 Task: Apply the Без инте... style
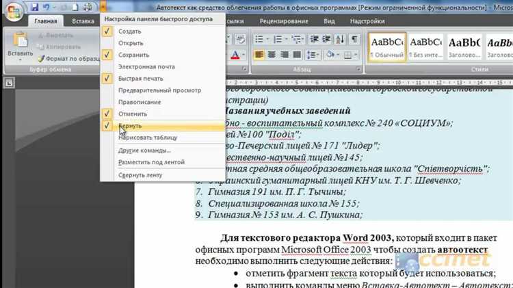[425, 47]
